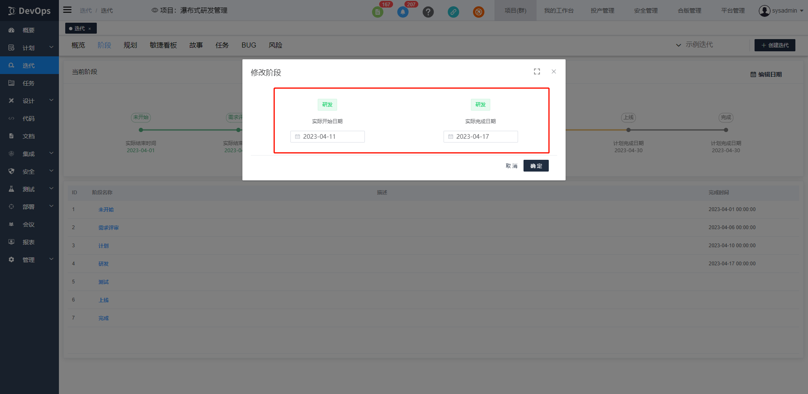
Task: Click the eye icon beside project name
Action: point(154,10)
